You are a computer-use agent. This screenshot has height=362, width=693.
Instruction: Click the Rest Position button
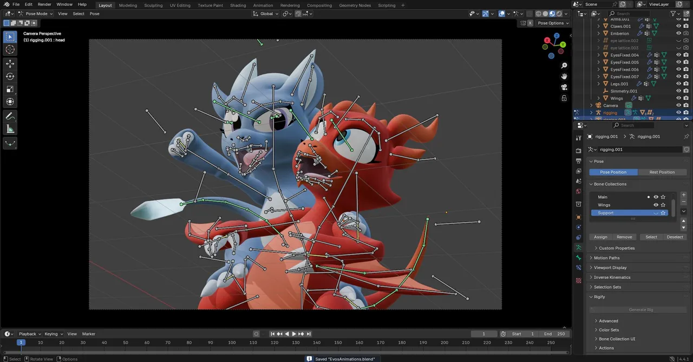pos(662,172)
